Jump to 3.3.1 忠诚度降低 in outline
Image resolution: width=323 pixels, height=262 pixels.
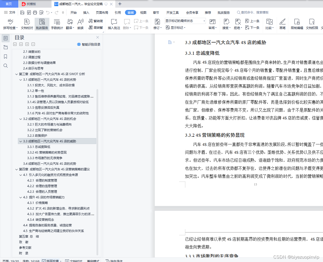[39, 147]
